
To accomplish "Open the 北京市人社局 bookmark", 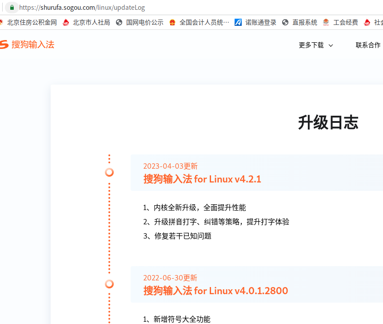I will (x=92, y=23).
